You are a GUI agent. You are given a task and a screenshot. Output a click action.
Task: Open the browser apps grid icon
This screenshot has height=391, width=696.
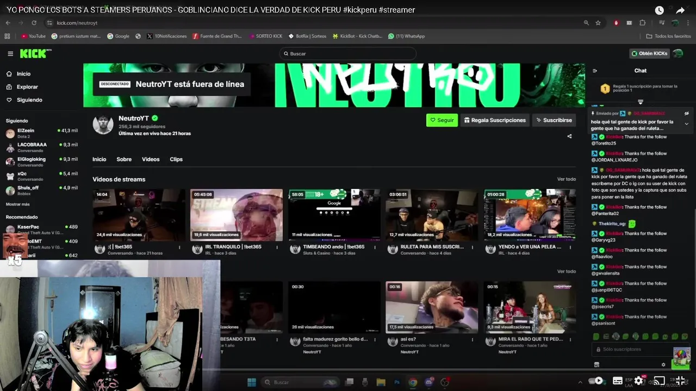[x=7, y=36]
